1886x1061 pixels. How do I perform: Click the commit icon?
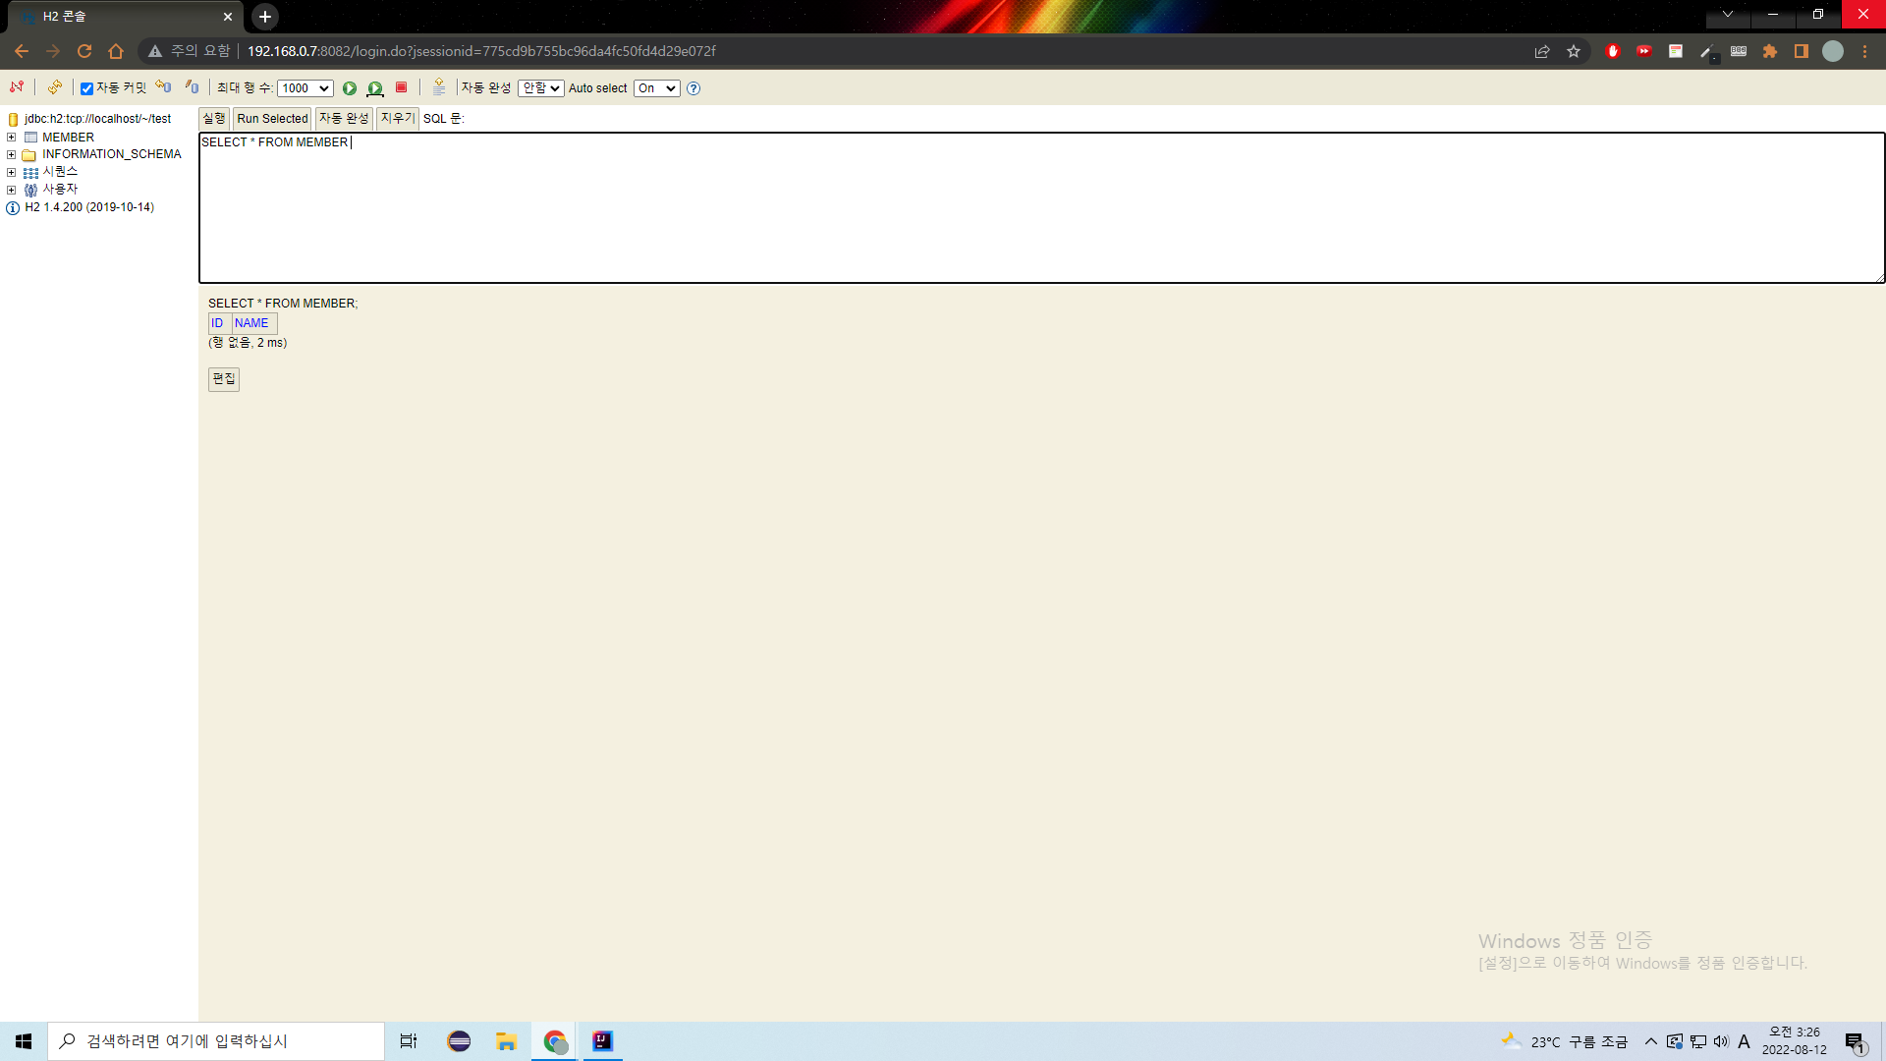[x=193, y=87]
